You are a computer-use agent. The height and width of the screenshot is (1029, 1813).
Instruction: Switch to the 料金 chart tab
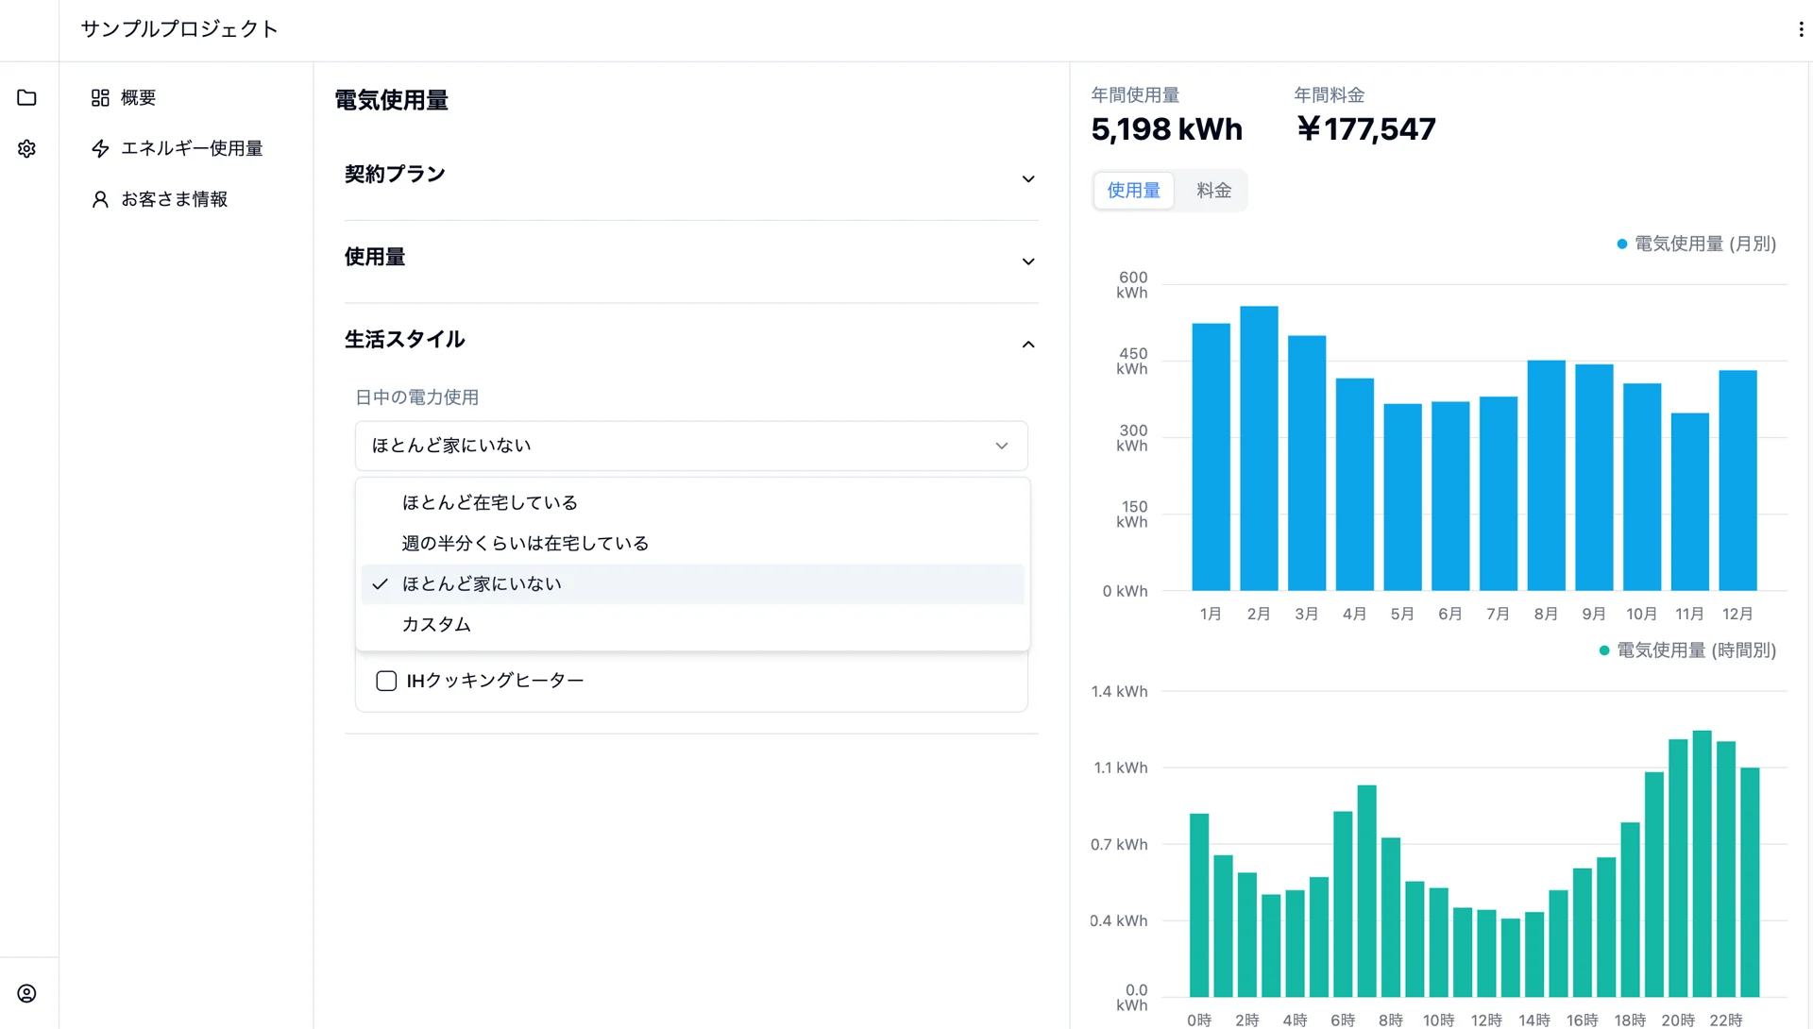[1213, 191]
